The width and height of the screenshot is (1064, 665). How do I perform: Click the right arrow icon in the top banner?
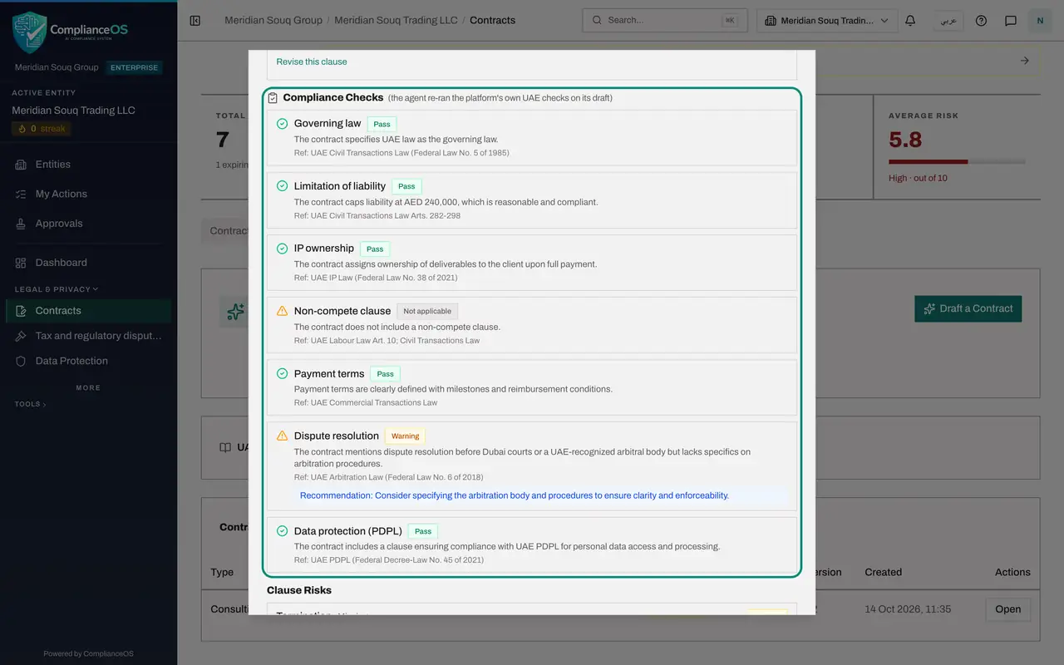[1025, 61]
